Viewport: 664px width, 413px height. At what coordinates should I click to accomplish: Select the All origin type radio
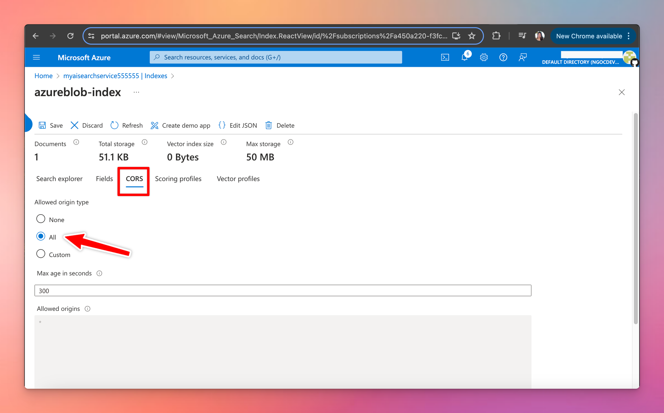[x=41, y=236]
